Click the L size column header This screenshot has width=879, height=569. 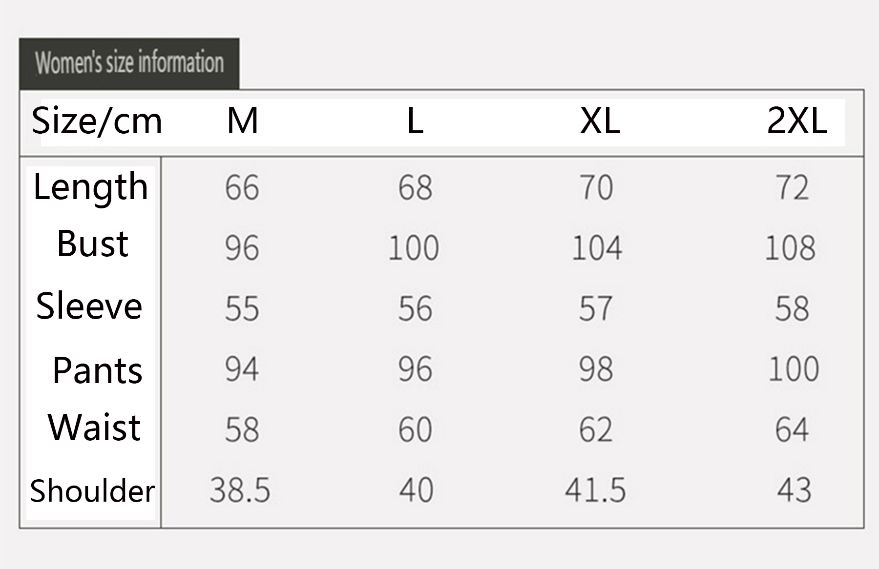415,121
